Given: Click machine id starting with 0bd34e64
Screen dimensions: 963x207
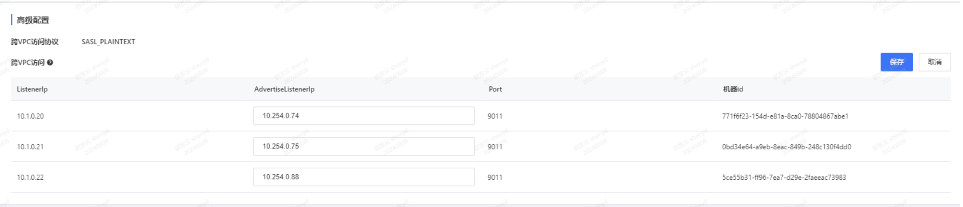Looking at the screenshot, I should coord(786,147).
